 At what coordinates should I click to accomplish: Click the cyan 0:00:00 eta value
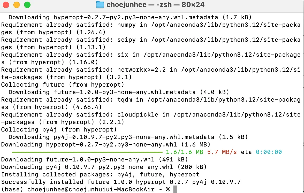pyautogui.click(x=269, y=152)
